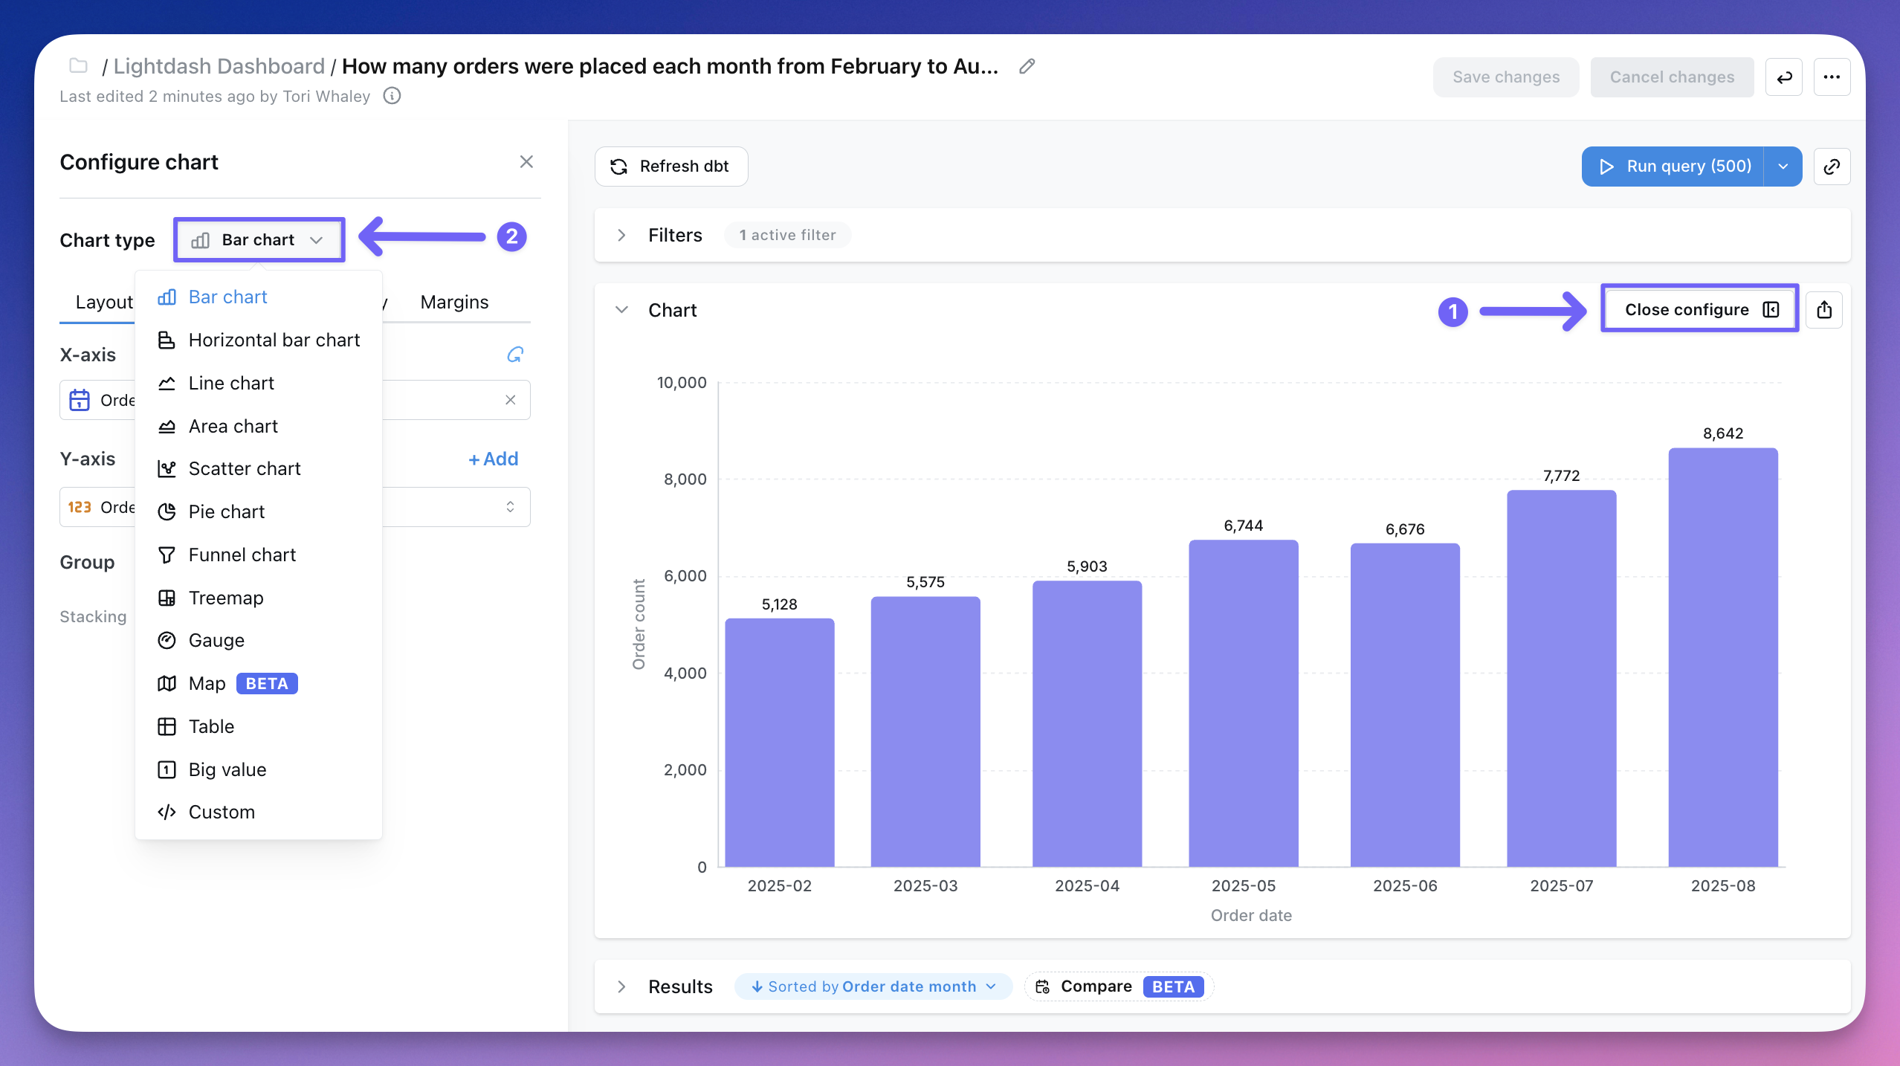Switch to the Margins tab
Image resolution: width=1900 pixels, height=1066 pixels.
pos(454,302)
